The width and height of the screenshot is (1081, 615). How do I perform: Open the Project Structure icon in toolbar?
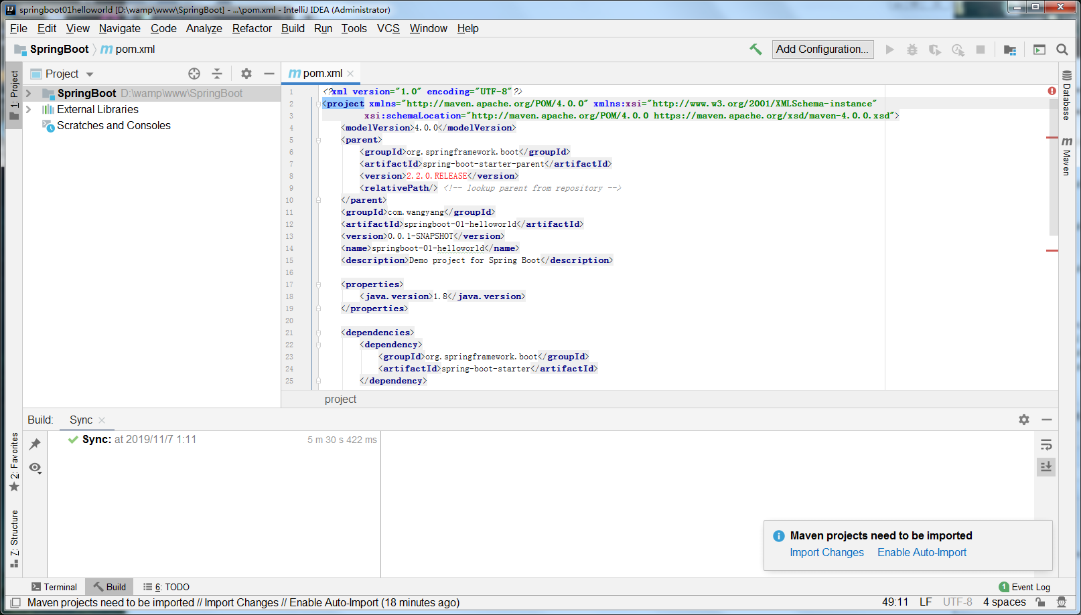tap(1010, 50)
